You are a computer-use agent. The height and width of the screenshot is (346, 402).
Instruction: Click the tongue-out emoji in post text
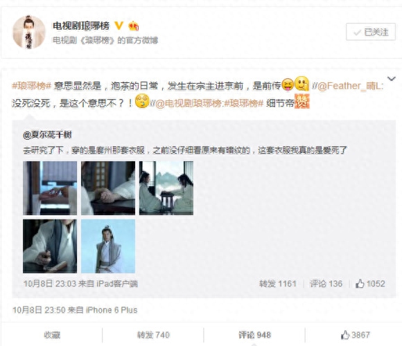pos(288,84)
